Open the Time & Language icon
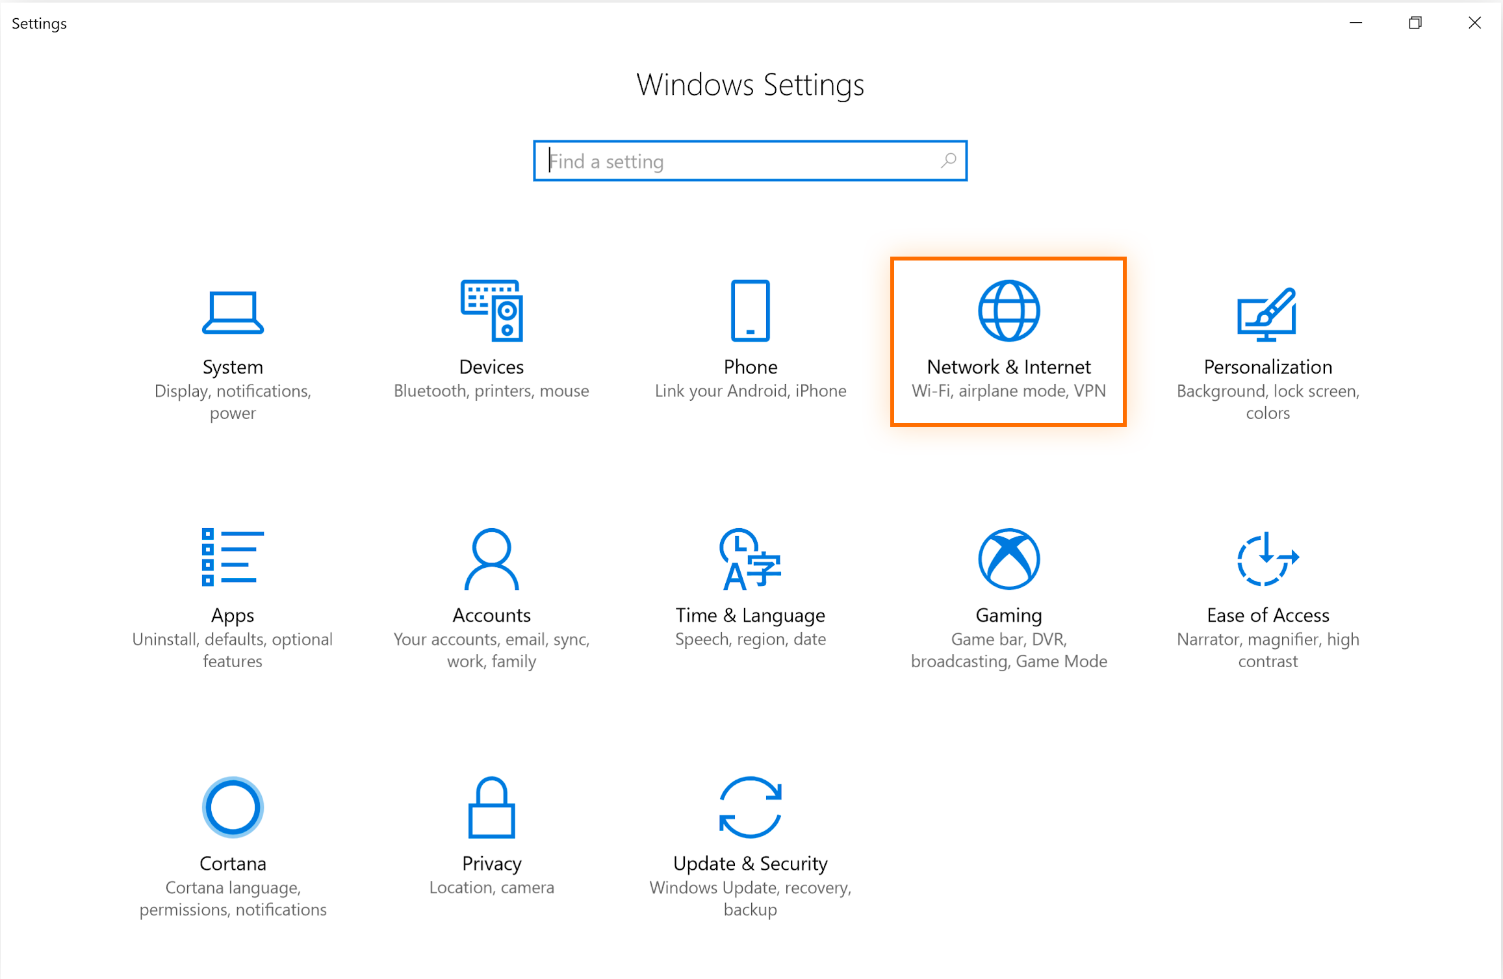Viewport: 1503px width, 979px height. pos(751,559)
